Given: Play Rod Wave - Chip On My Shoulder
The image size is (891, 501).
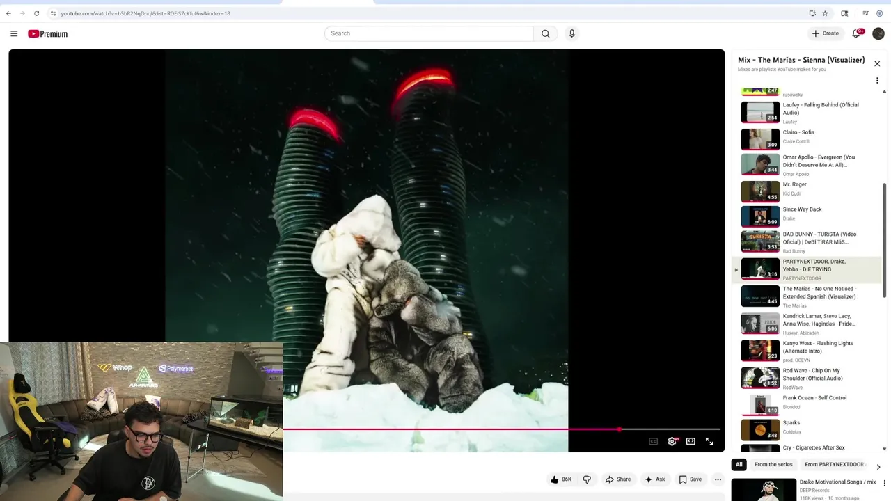Looking at the screenshot, I should (807, 378).
